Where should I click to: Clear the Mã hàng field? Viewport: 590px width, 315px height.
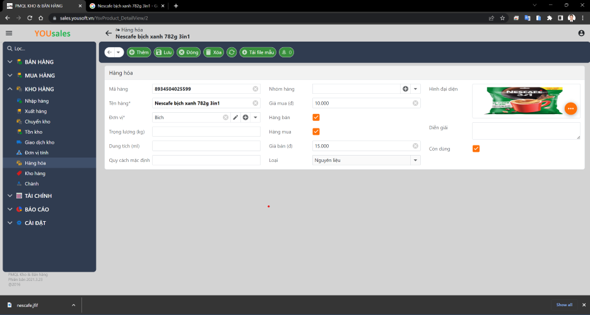(256, 89)
